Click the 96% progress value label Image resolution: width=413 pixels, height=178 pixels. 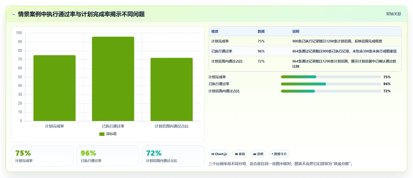point(387,84)
